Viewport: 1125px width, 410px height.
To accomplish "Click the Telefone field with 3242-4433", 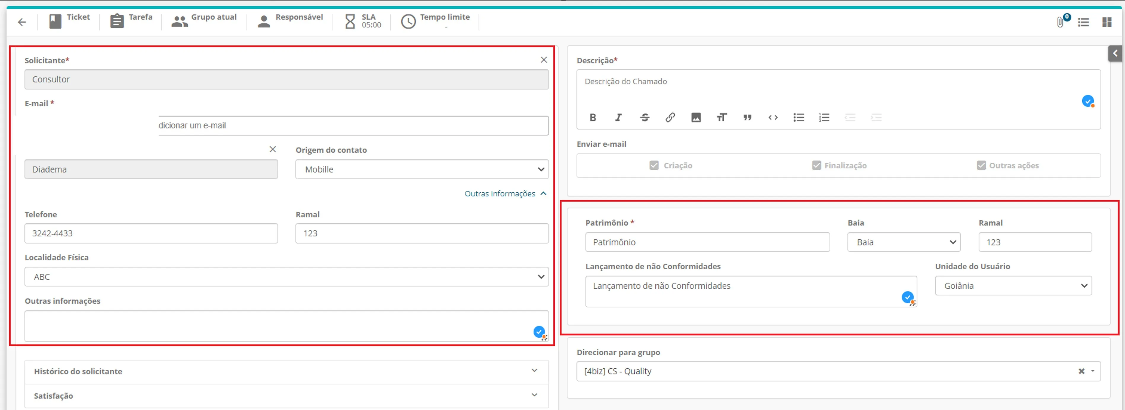I will 151,234.
